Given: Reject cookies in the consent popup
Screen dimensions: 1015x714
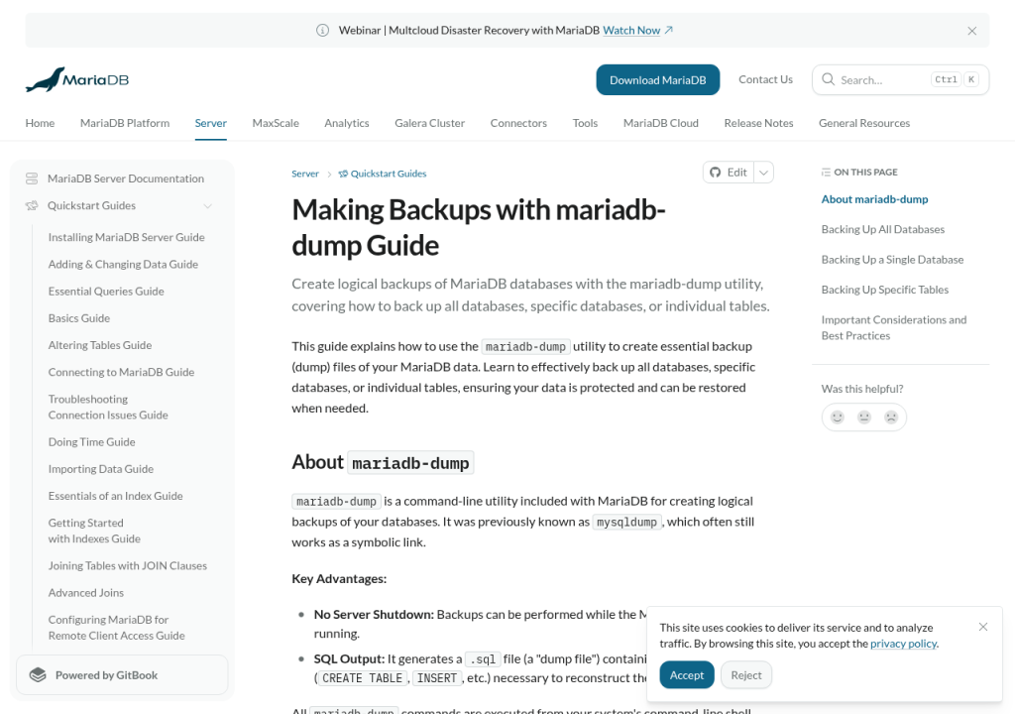Looking at the screenshot, I should [x=746, y=675].
